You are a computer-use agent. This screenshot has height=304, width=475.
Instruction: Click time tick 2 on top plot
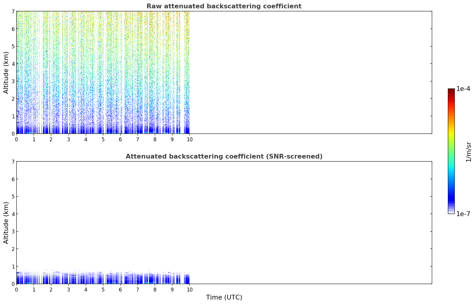(x=51, y=139)
